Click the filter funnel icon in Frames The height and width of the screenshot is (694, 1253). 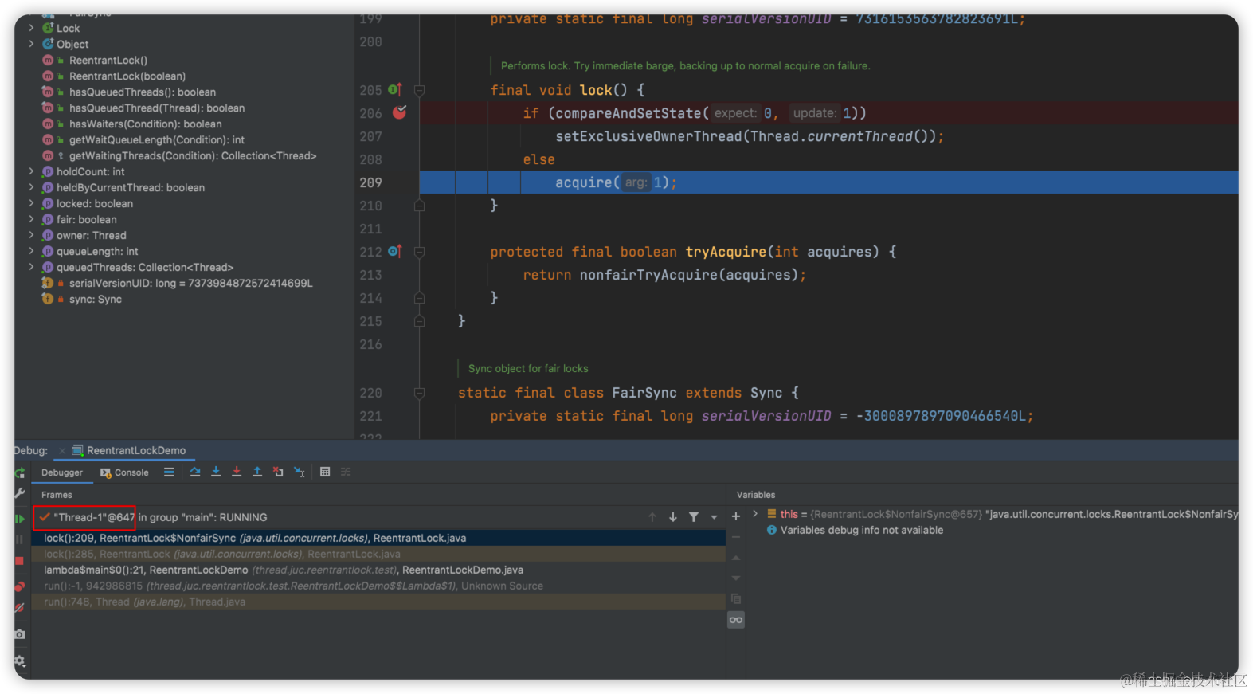coord(694,517)
